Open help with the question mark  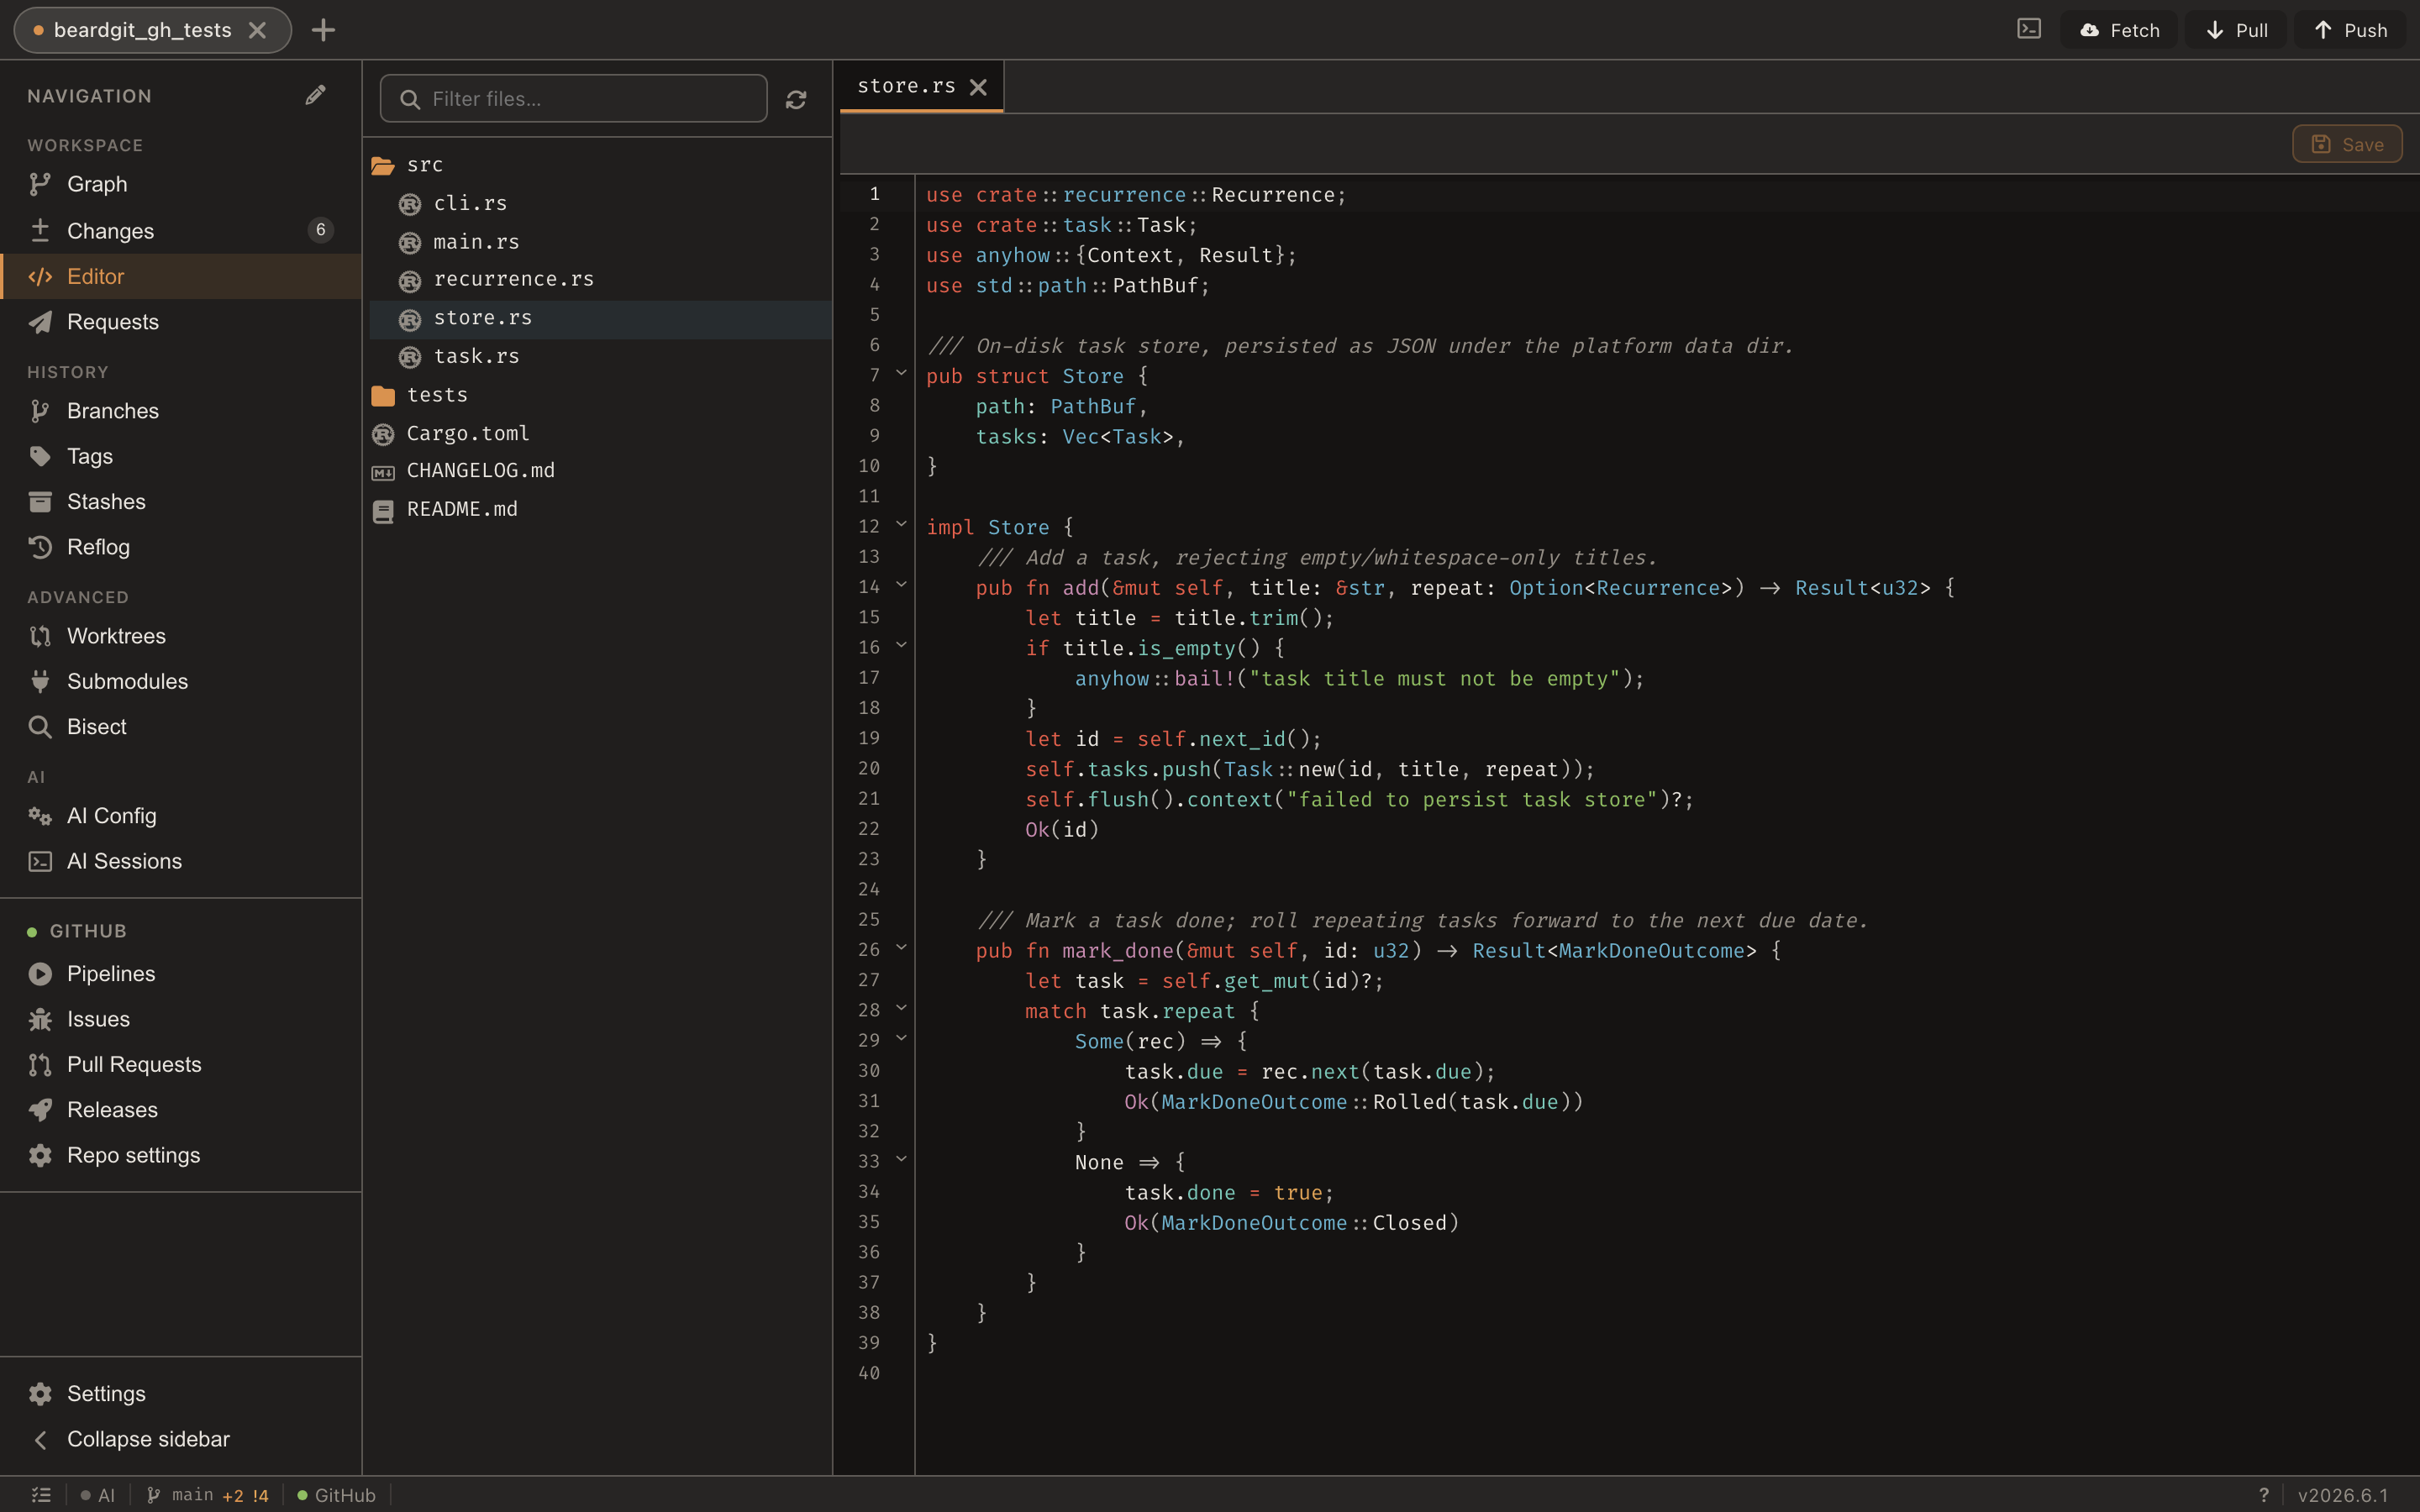click(2264, 1495)
